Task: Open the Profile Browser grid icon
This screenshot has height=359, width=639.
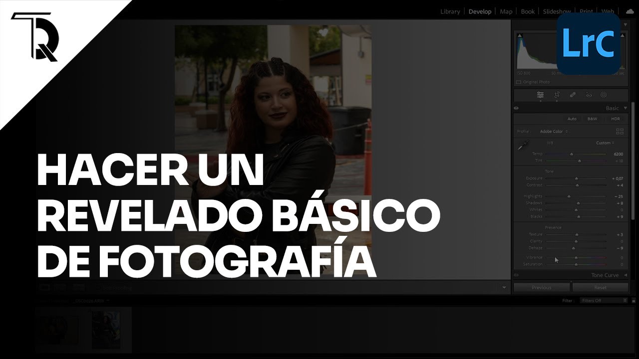Action: (x=620, y=132)
